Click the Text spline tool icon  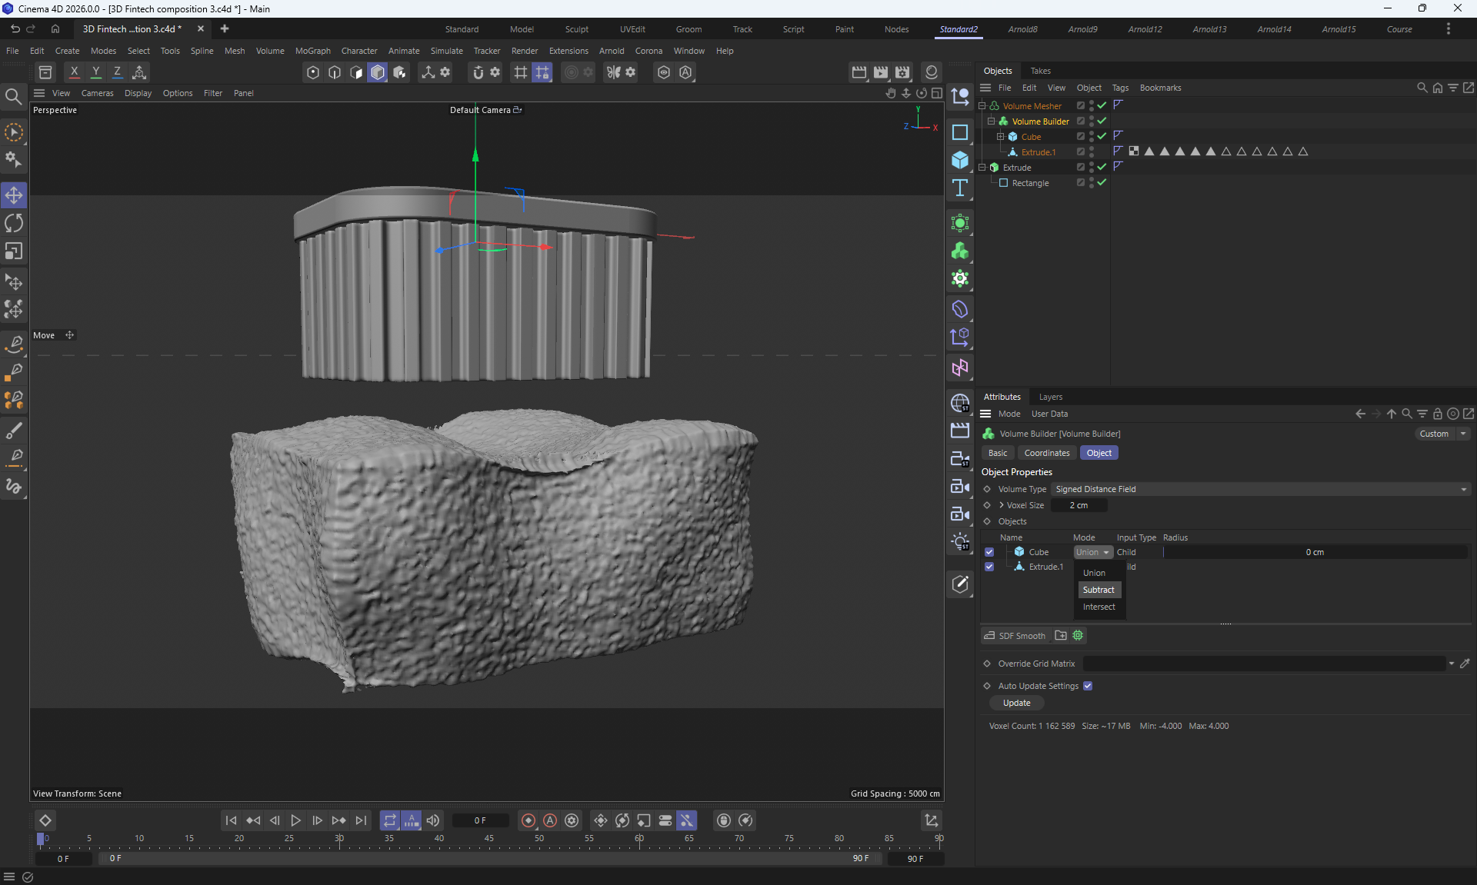(960, 188)
